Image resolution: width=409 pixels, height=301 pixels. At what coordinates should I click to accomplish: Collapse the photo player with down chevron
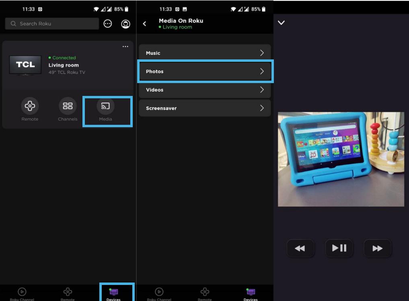click(x=281, y=22)
